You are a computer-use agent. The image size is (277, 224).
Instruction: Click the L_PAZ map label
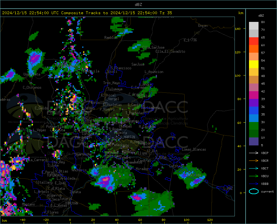pyautogui.click(x=228, y=189)
